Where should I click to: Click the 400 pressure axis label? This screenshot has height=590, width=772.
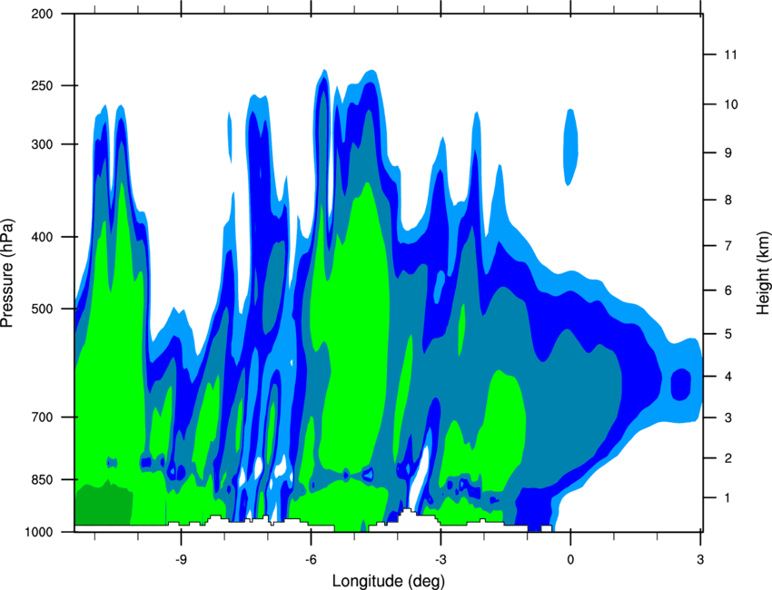[42, 237]
